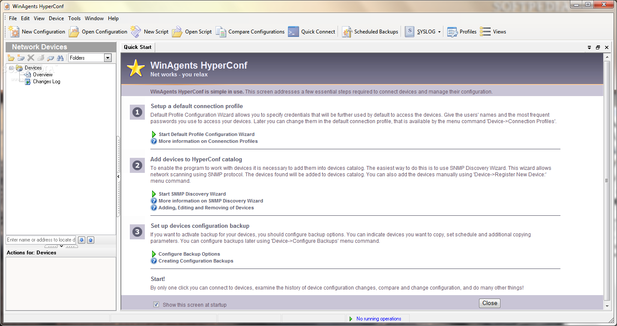617x326 pixels.
Task: Open the View menu
Action: [39, 18]
